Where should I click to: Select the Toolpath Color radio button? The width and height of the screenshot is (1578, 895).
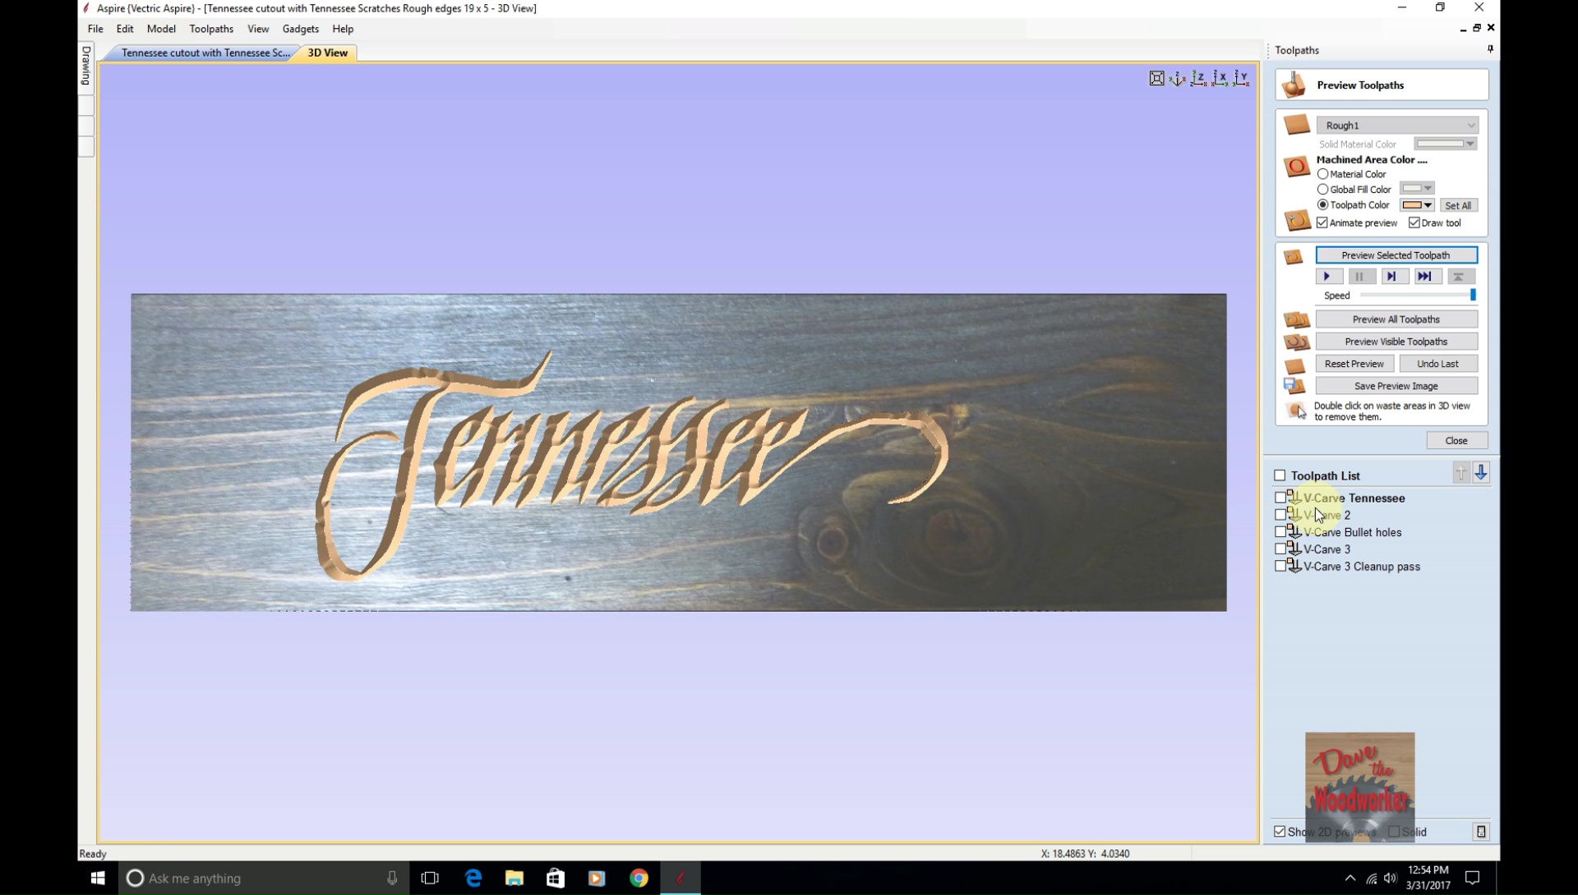click(x=1322, y=204)
